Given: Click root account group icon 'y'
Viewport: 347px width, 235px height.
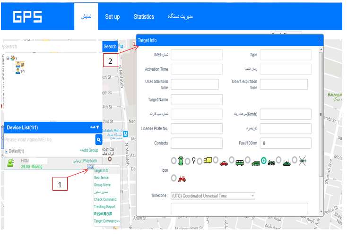Looking at the screenshot, I should (x=13, y=58).
